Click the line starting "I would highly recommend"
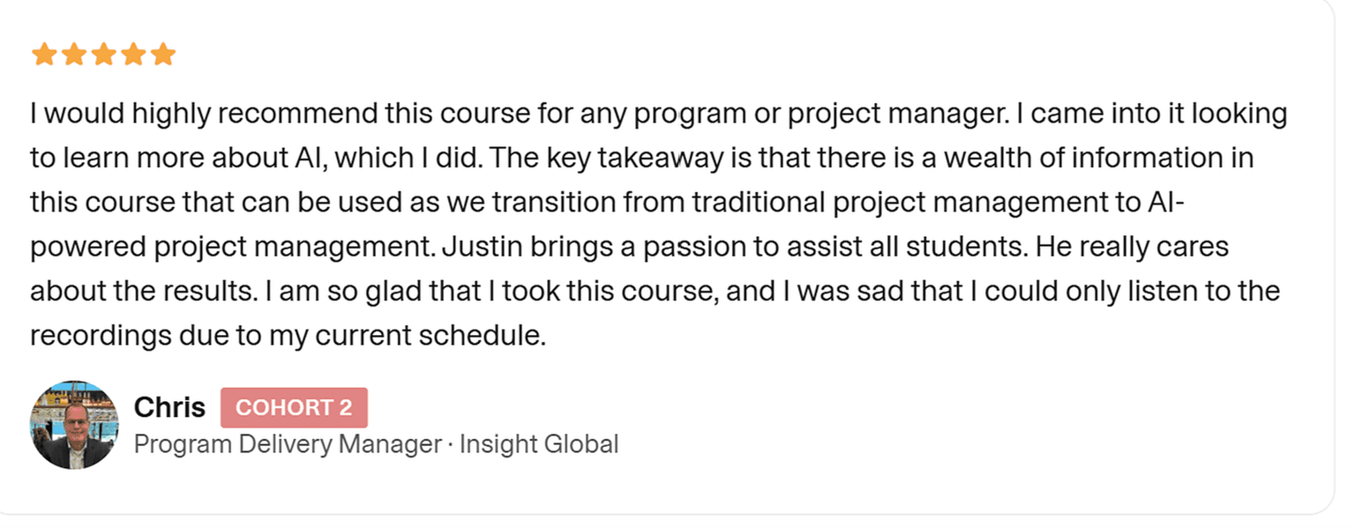This screenshot has height=528, width=1355. point(657,115)
